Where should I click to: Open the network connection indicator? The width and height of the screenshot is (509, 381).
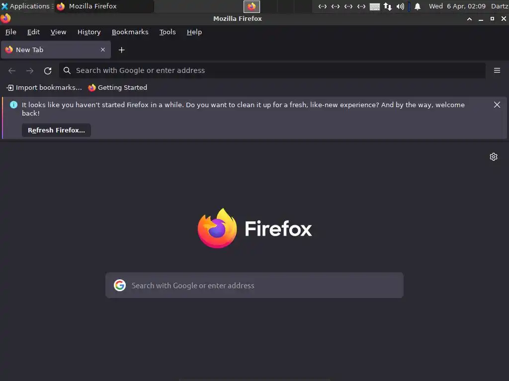[388, 6]
